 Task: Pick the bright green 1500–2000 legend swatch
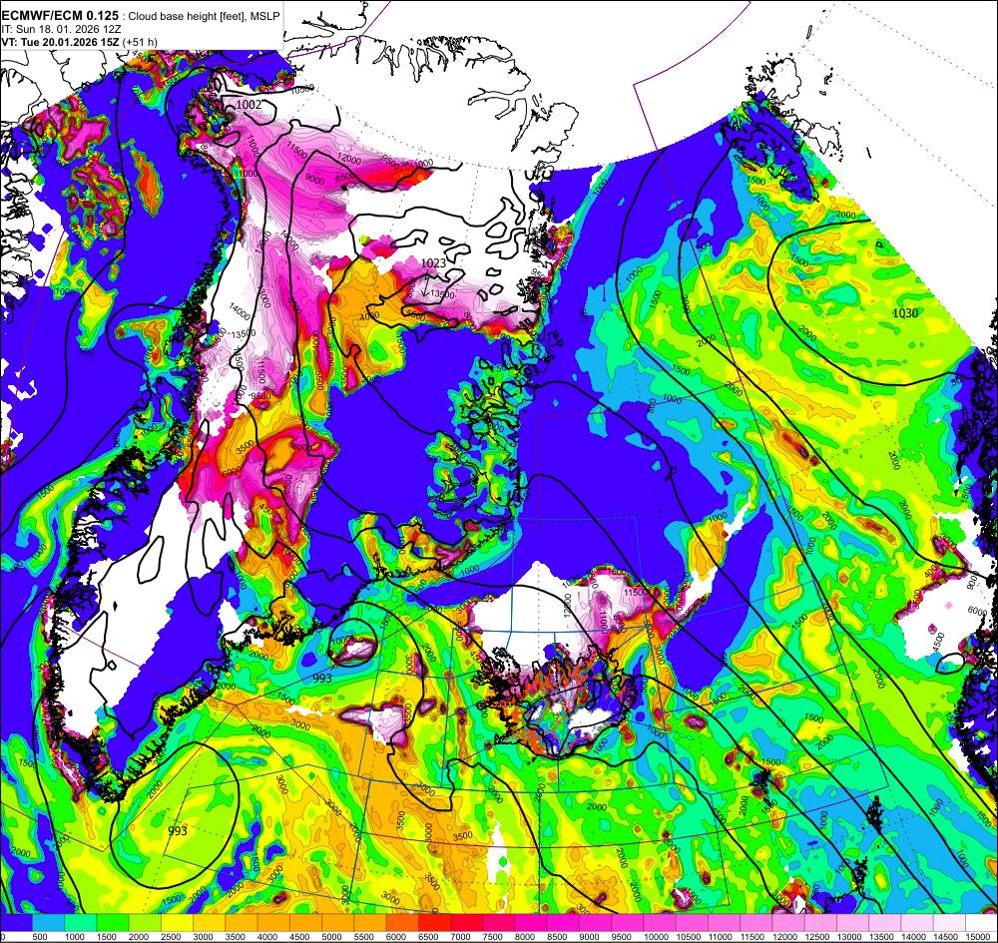pos(113,923)
